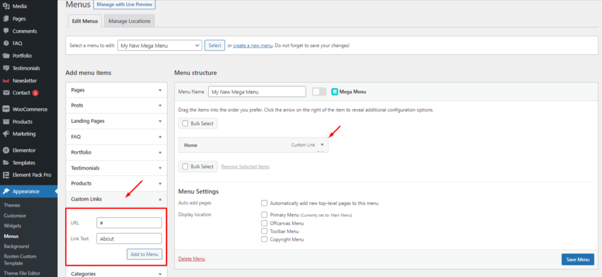602x277 pixels.
Task: Click the Marketing megaphone icon
Action: (6, 134)
